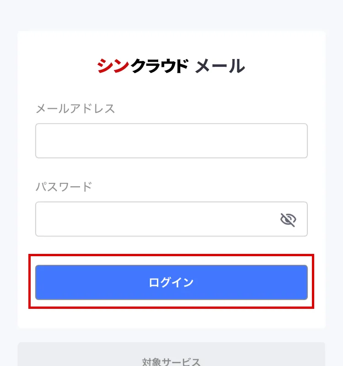Click the black クラウド logo text
343x366 pixels.
tap(160, 66)
